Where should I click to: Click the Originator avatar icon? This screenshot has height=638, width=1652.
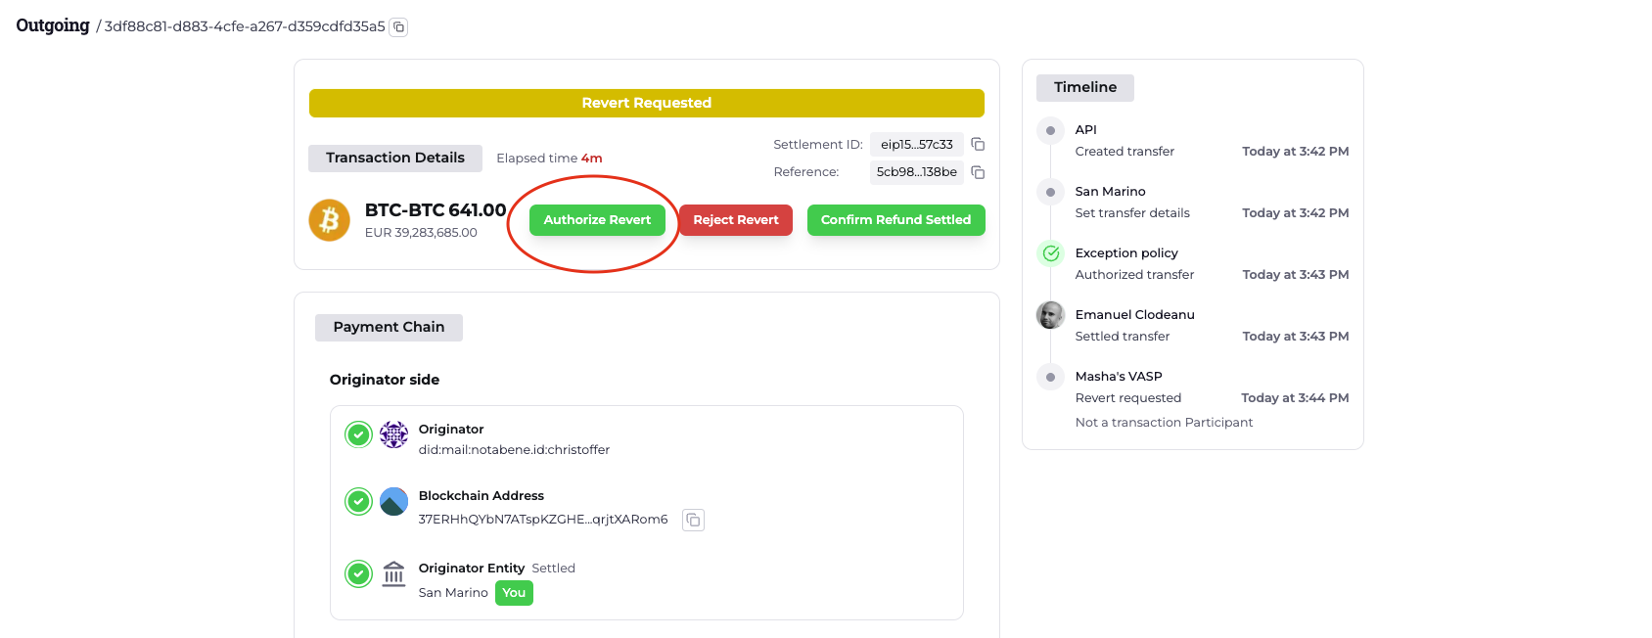pyautogui.click(x=393, y=434)
